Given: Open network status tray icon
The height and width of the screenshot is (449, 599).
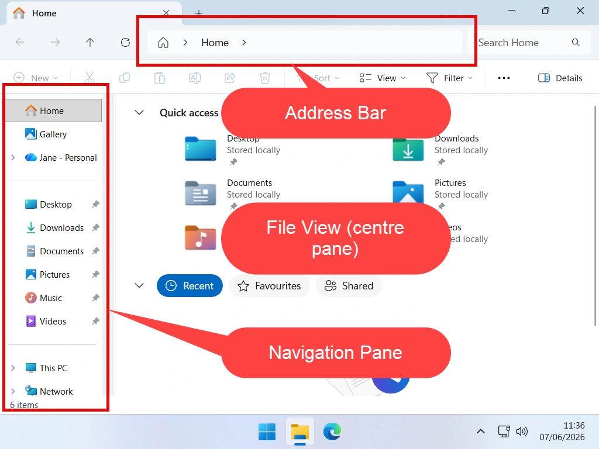Looking at the screenshot, I should pyautogui.click(x=504, y=431).
